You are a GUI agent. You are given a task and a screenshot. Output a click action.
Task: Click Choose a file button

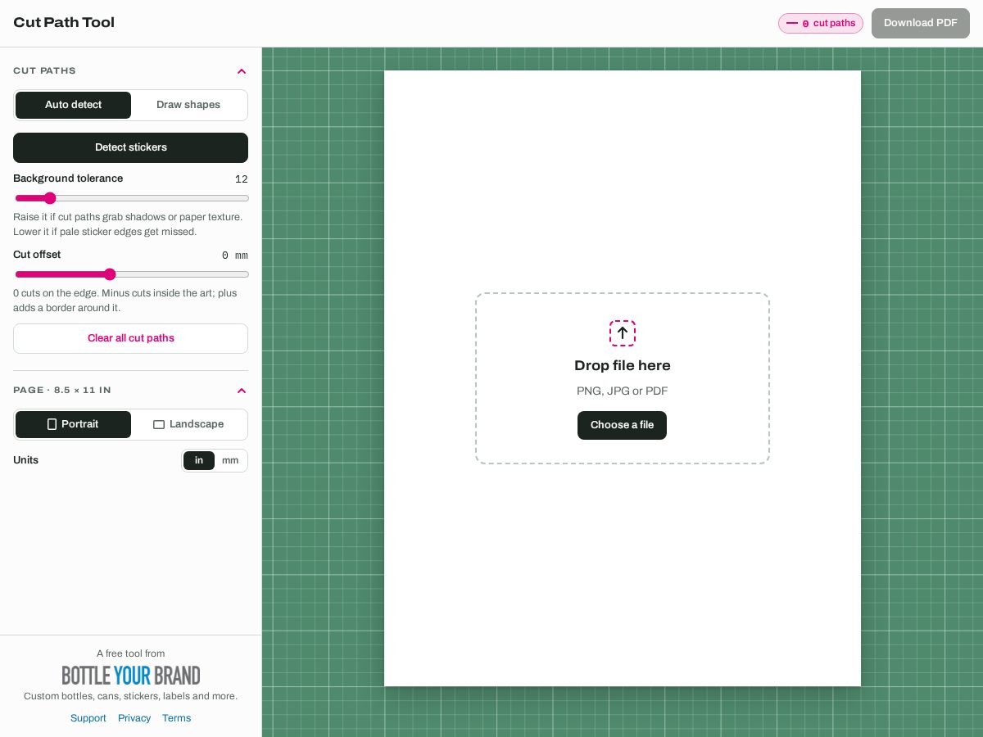(x=623, y=425)
